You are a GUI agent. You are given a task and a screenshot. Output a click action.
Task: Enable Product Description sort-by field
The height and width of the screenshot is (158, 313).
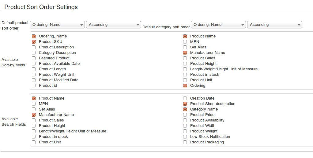[x=34, y=47]
